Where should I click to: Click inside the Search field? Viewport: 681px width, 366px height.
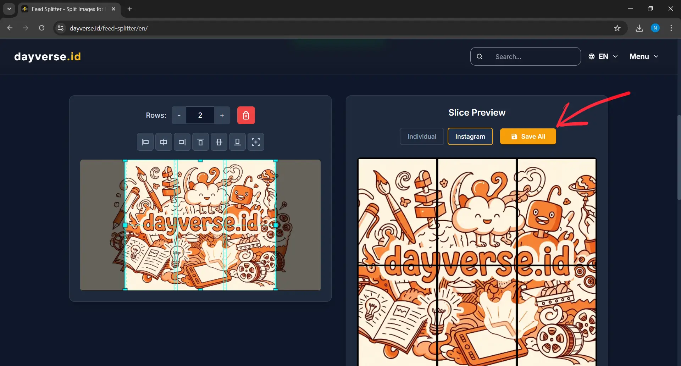525,56
